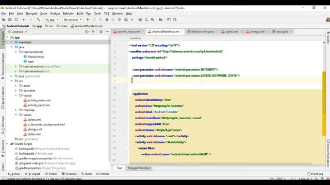Open the Profile app gauge icon
This screenshot has width=330, height=185.
pyautogui.click(x=119, y=20)
